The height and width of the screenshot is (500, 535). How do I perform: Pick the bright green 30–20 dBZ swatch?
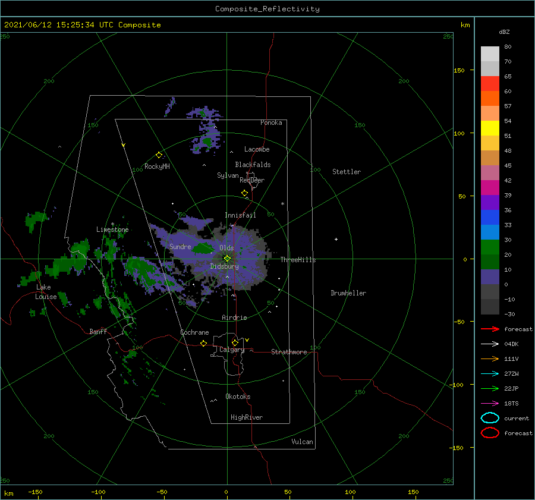(490, 247)
